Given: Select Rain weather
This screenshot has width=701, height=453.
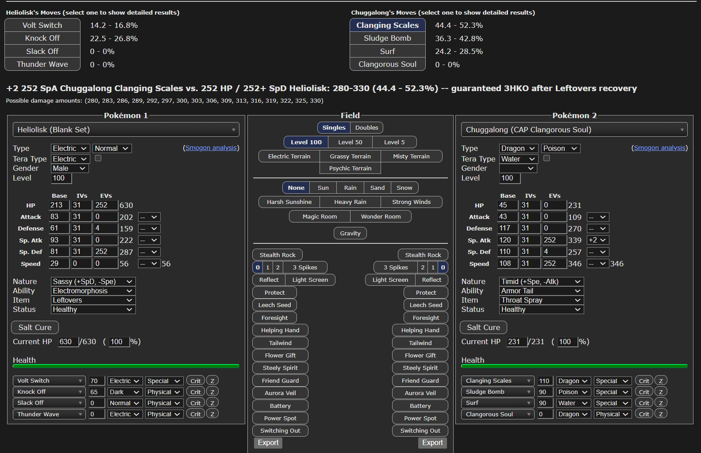Looking at the screenshot, I should (x=350, y=188).
